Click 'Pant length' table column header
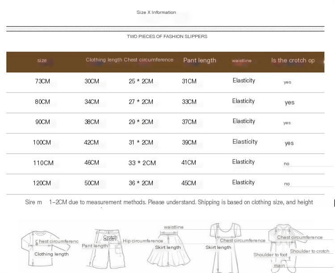The image size is (335, 273). 199,60
